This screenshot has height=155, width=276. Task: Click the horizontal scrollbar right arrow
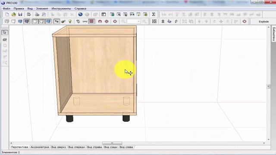264,143
